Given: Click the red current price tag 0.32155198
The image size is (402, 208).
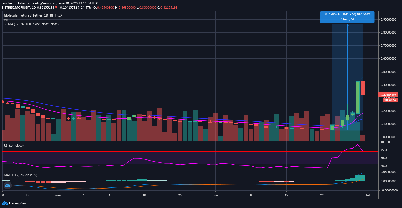Looking at the screenshot, I should pyautogui.click(x=388, y=95).
